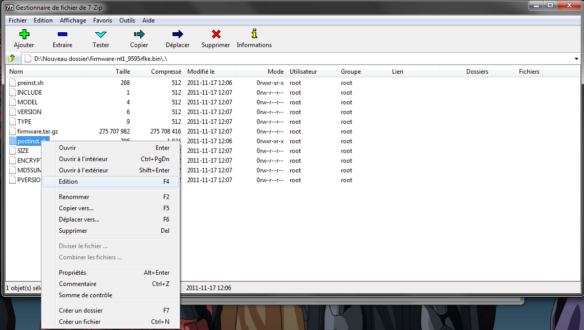Image resolution: width=584 pixels, height=330 pixels.
Task: Click the TYPE file icon
Action: click(13, 121)
